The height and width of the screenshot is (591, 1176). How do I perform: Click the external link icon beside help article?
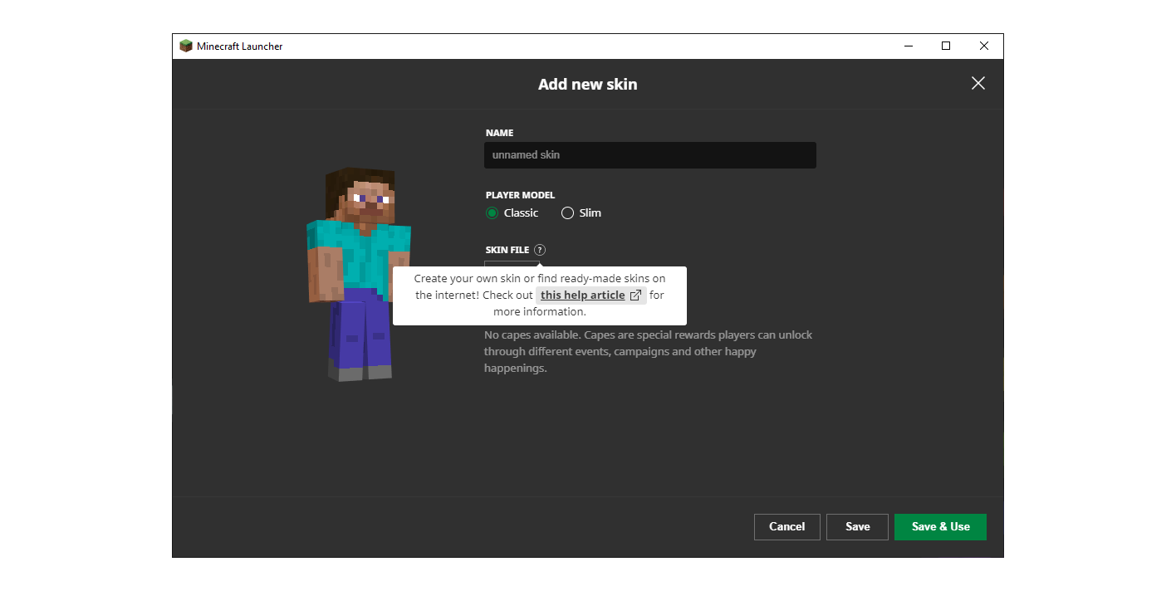click(x=636, y=295)
